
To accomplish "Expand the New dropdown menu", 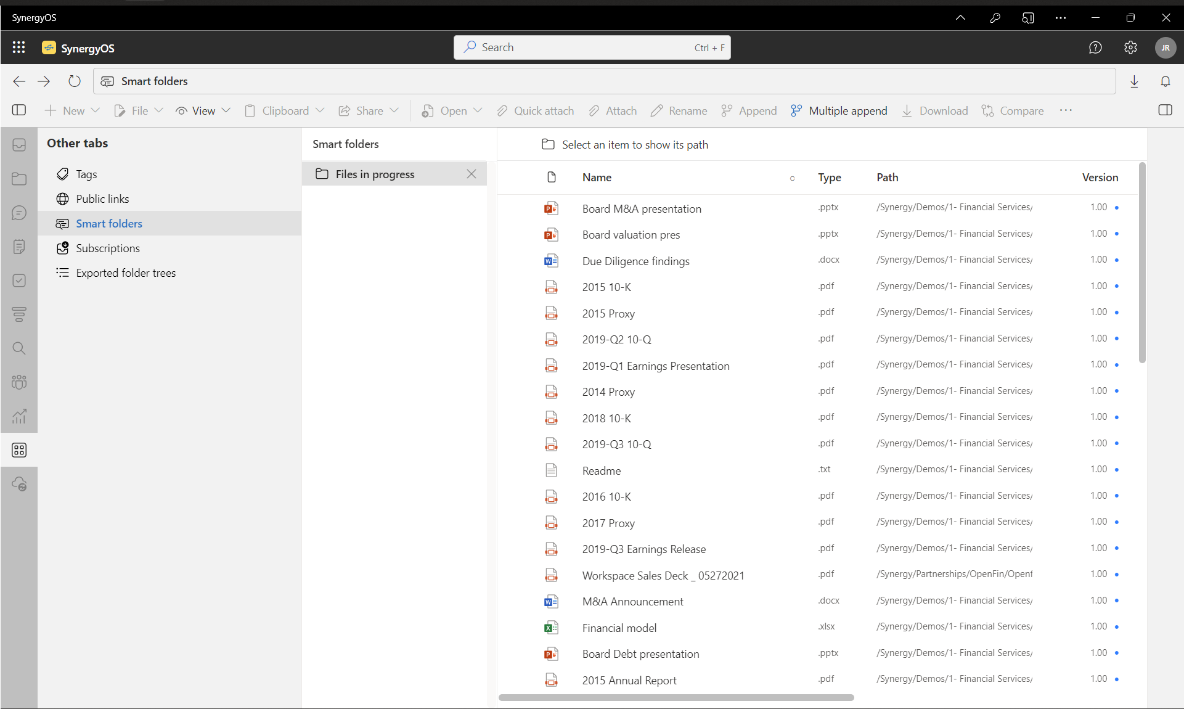I will 95,111.
